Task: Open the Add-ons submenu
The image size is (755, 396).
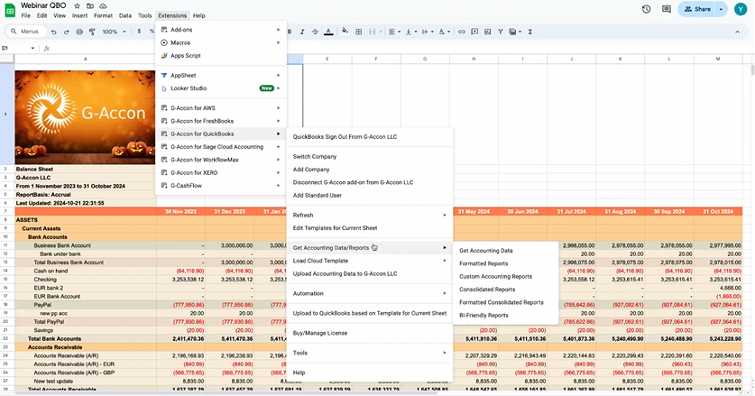Action: [221, 30]
